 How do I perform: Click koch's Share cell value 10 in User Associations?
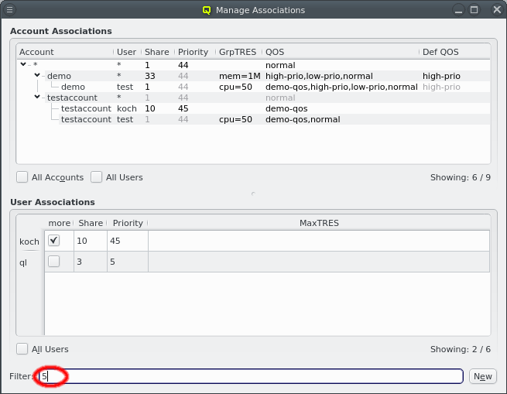click(x=91, y=241)
